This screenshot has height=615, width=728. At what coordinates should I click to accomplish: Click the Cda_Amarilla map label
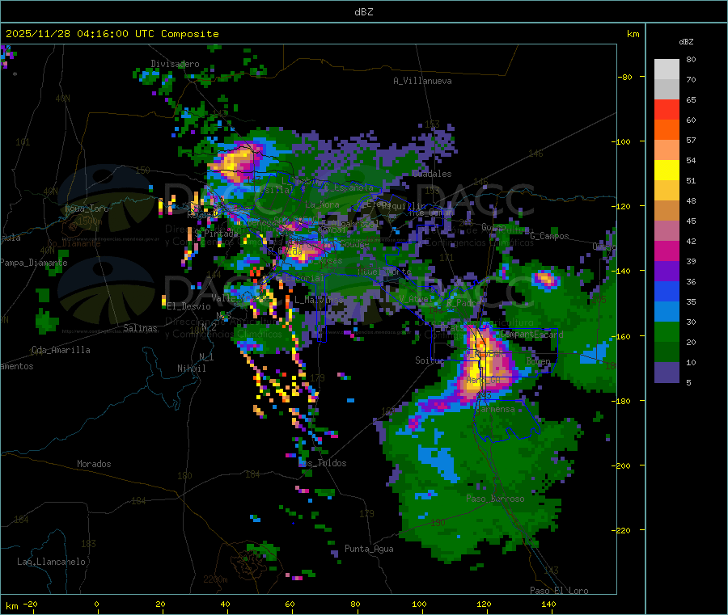tap(61, 350)
